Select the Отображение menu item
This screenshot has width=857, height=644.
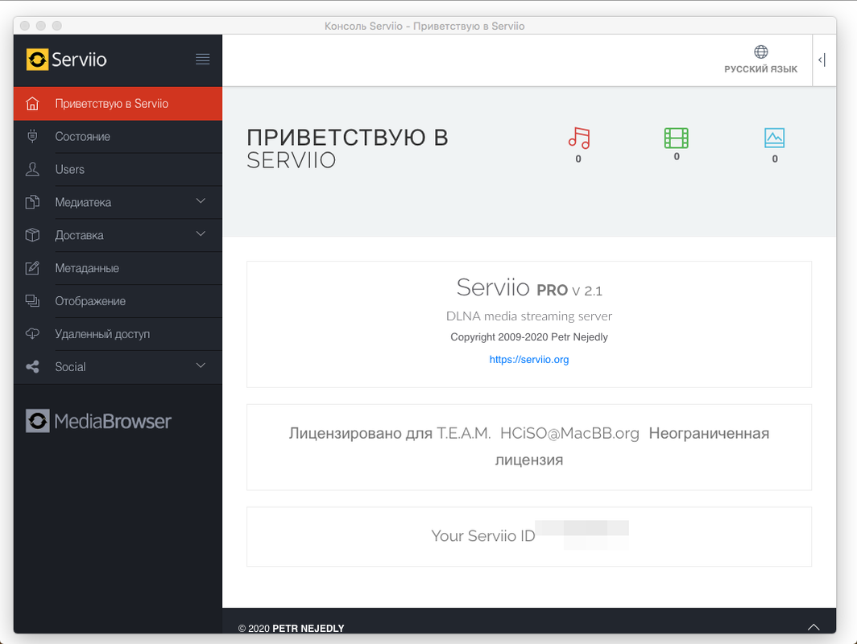(x=118, y=301)
